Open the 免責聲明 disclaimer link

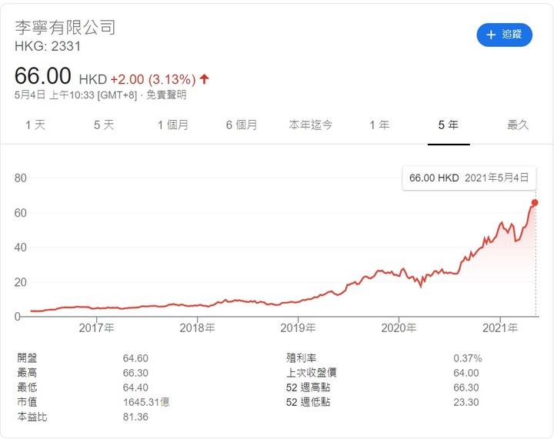coord(166,95)
